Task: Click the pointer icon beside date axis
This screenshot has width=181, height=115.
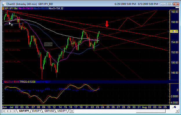Action: point(174,107)
